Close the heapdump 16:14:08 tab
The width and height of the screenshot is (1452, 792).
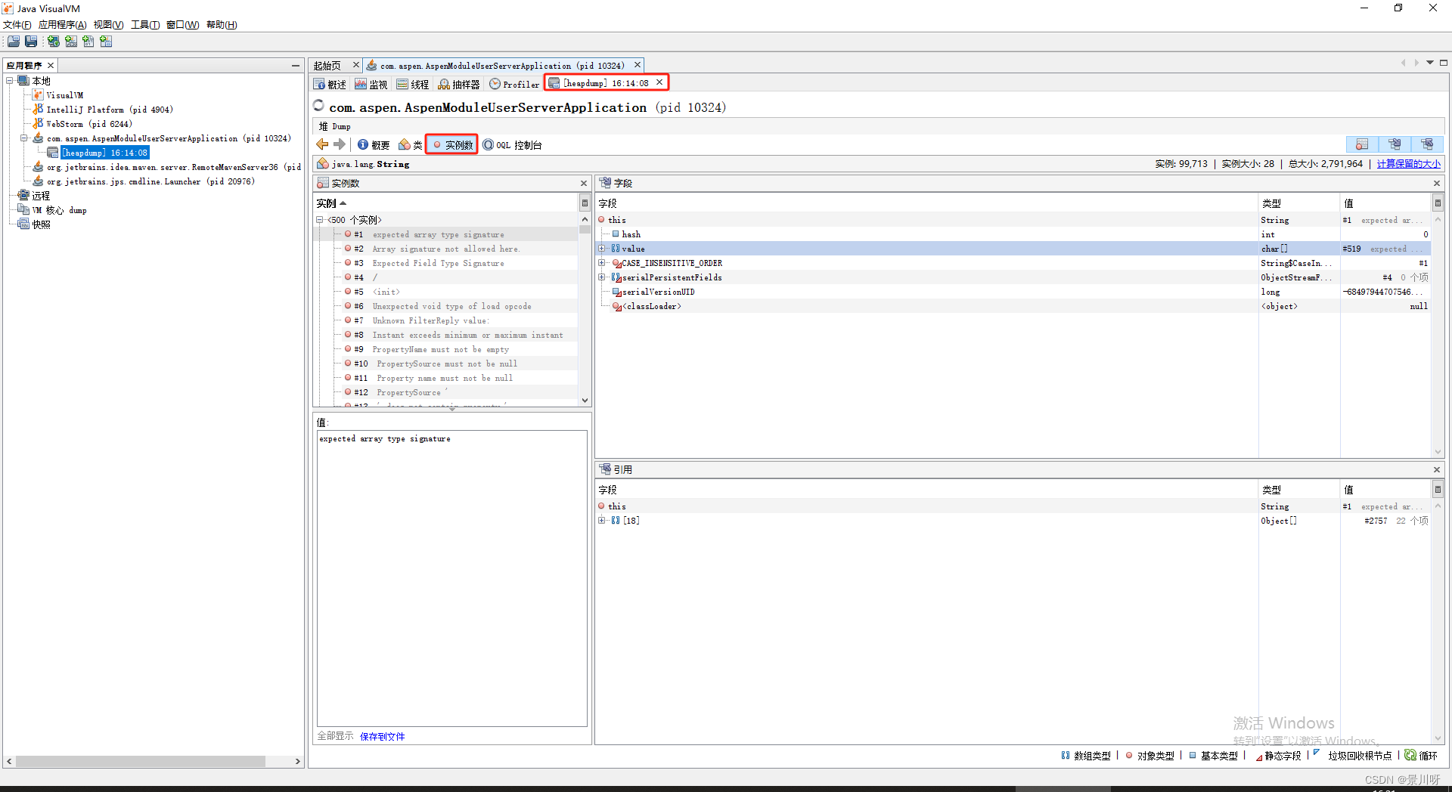(659, 82)
